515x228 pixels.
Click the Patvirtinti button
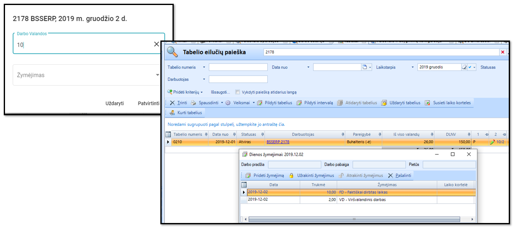148,103
